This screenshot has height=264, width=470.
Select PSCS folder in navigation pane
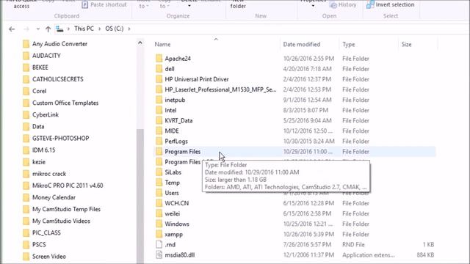tap(39, 245)
